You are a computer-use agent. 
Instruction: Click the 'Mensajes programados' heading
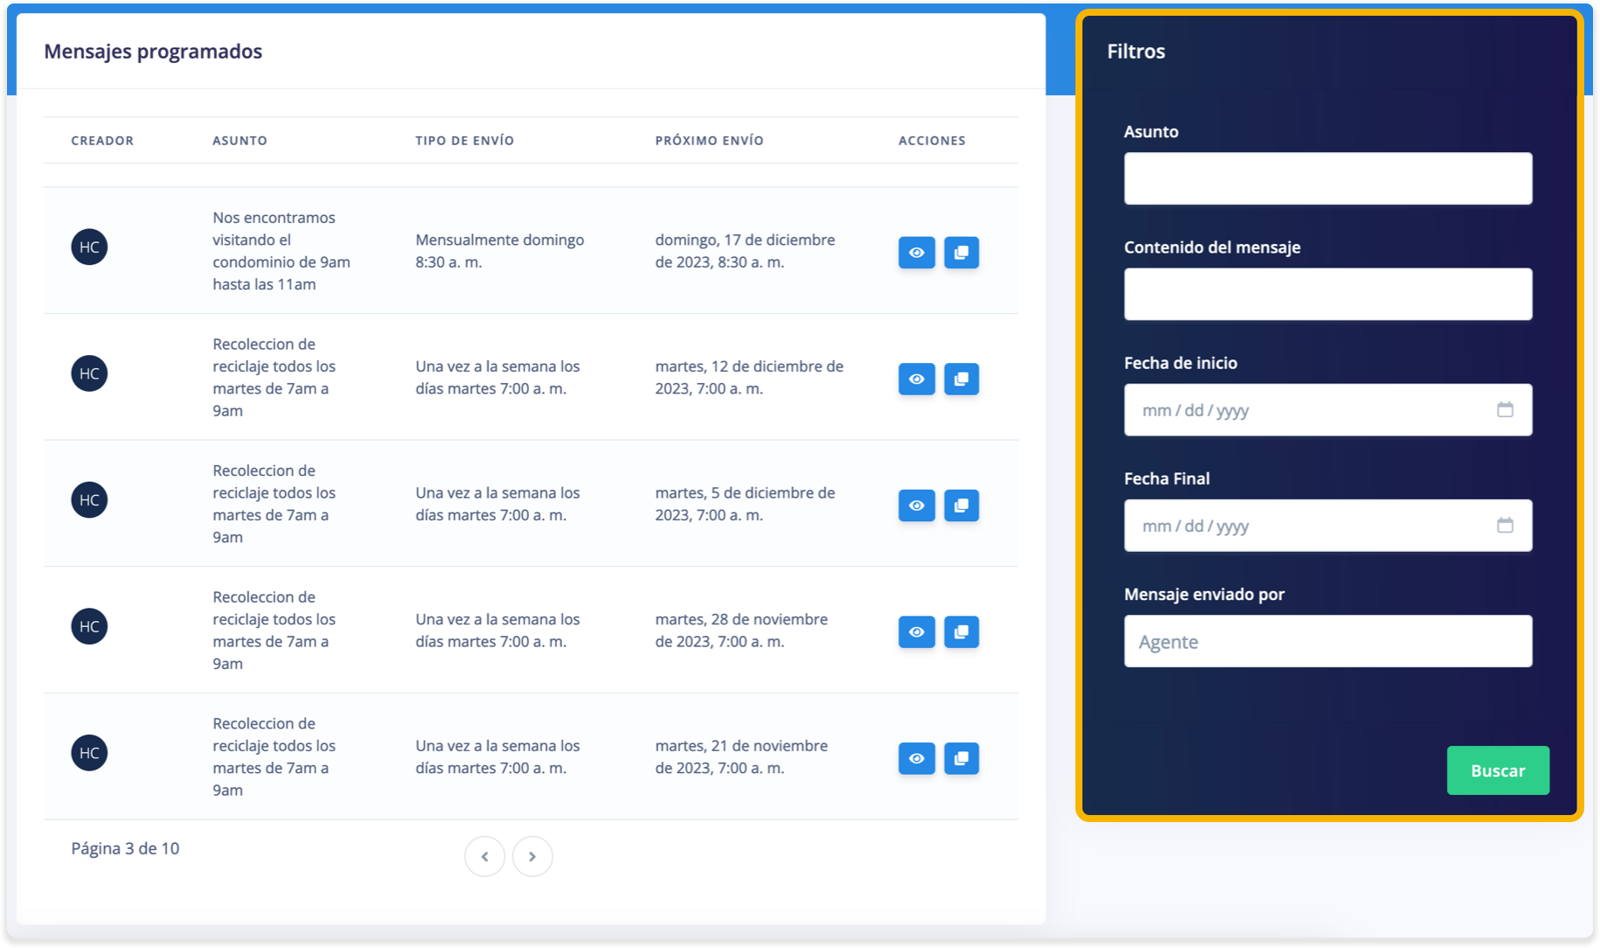[x=153, y=52]
